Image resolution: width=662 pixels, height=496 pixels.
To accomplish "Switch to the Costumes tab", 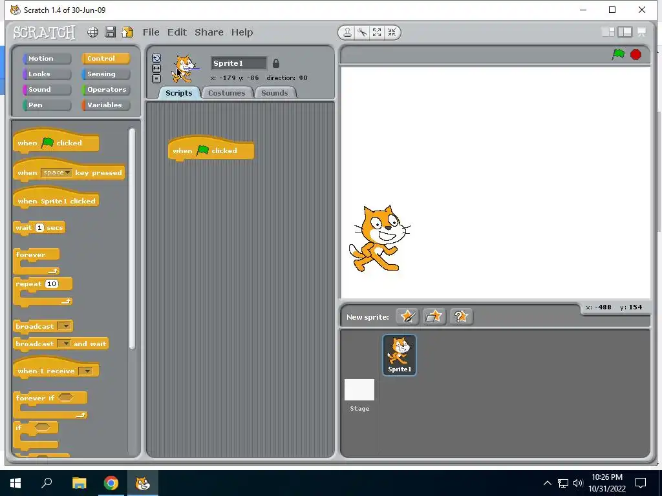I will point(227,93).
